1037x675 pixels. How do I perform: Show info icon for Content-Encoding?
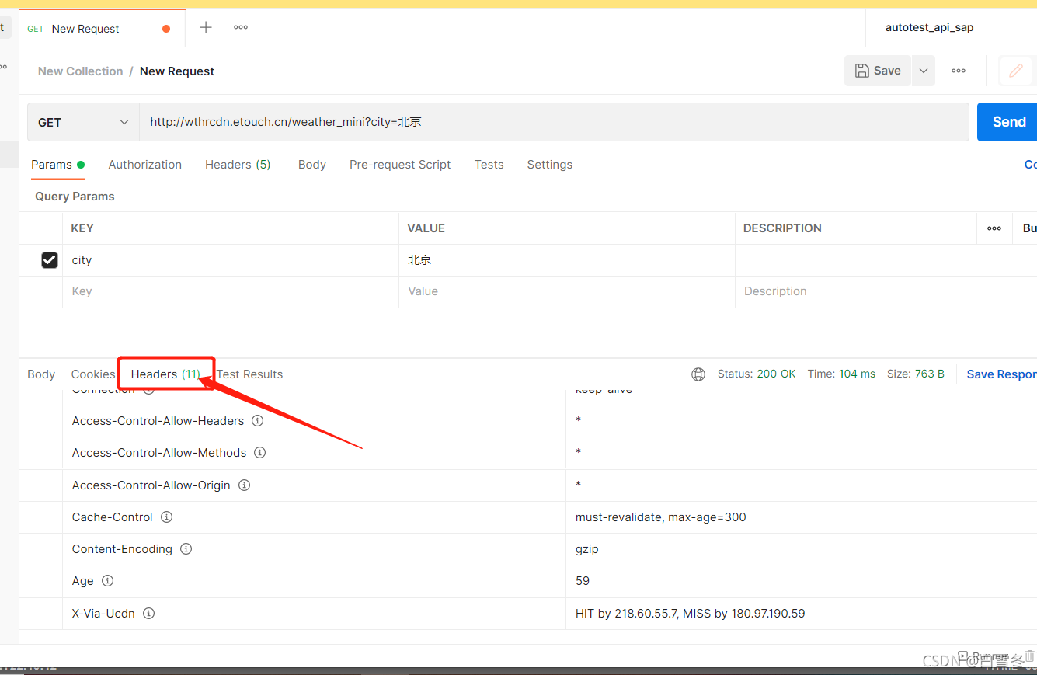[186, 549]
